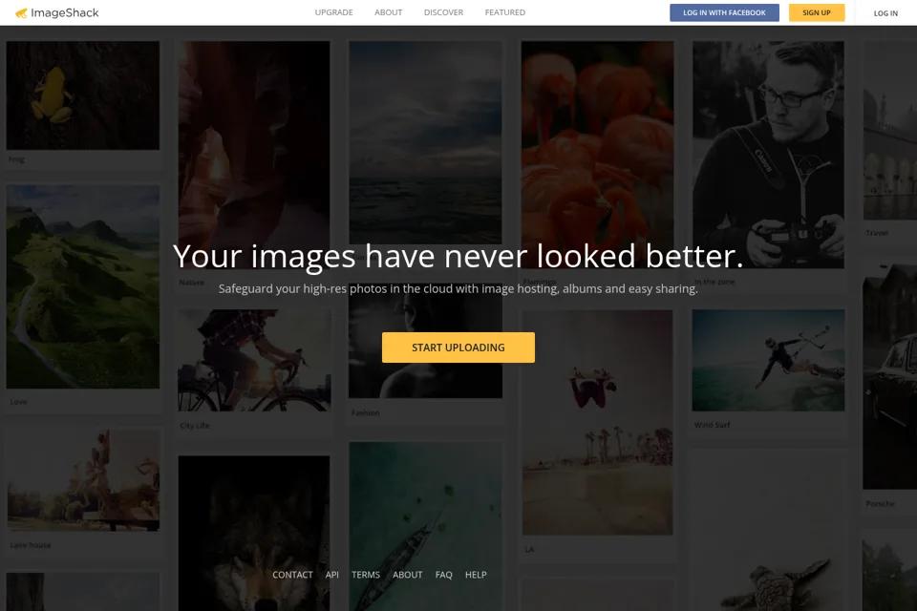Open the LA skateboarder photo

[597, 422]
